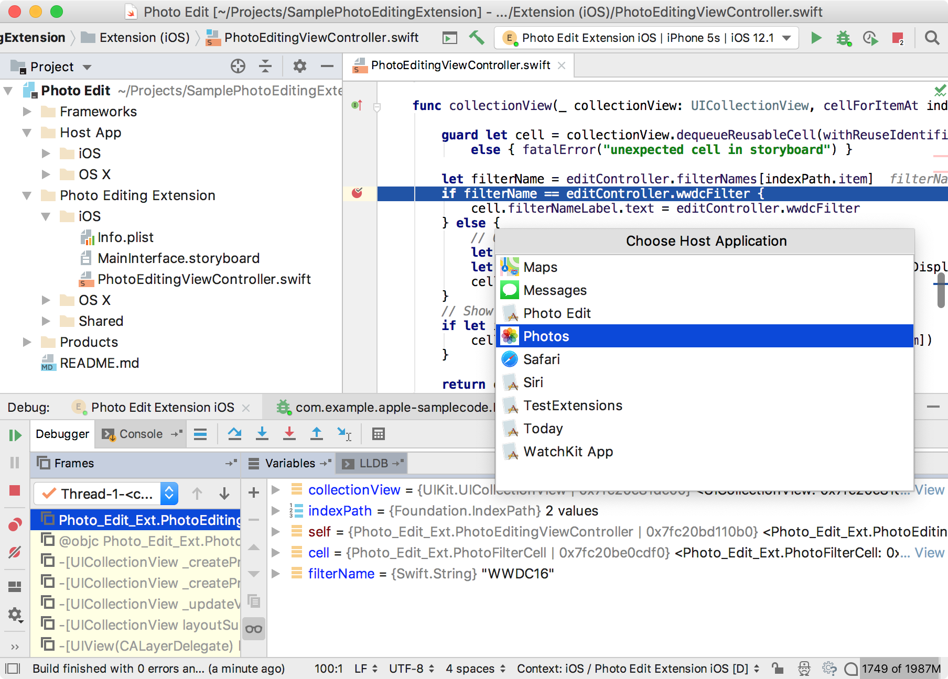Click Step Over debugger icon

(x=235, y=434)
